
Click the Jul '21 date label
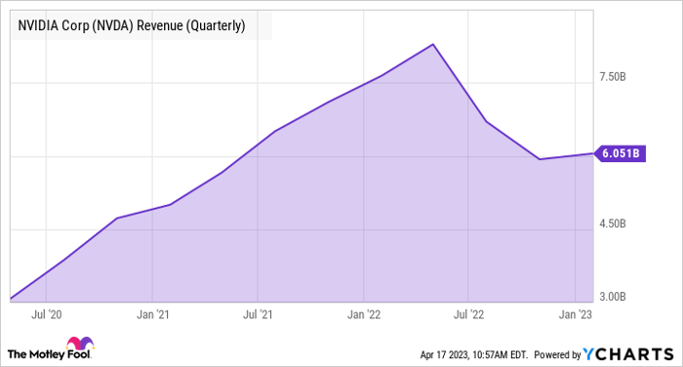point(258,314)
